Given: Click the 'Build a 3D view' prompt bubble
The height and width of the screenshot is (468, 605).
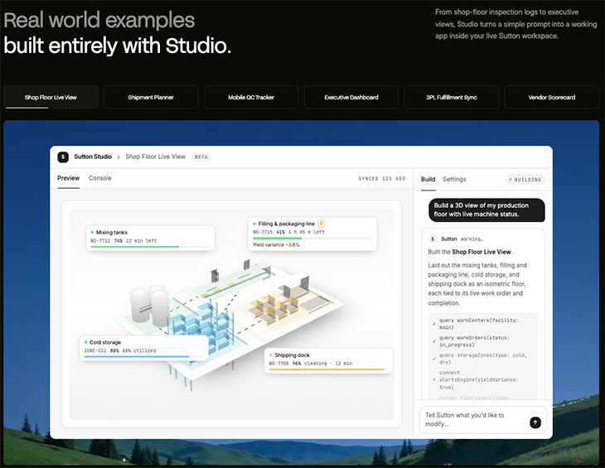Looking at the screenshot, I should tap(486, 210).
